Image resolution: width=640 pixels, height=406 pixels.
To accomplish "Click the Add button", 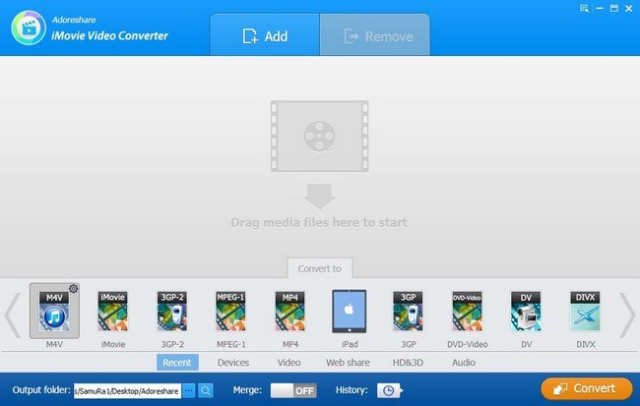I will pyautogui.click(x=265, y=36).
